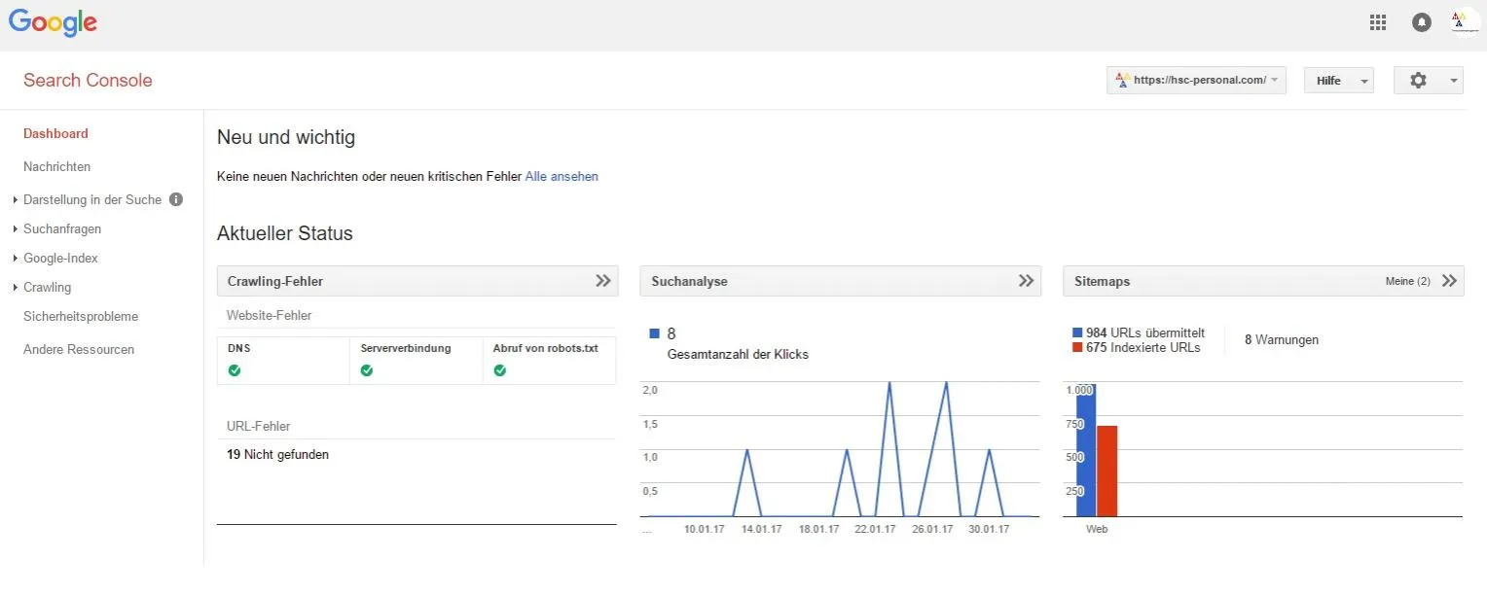Click the Serververbindung green check icon
The width and height of the screenshot is (1487, 595).
367,369
